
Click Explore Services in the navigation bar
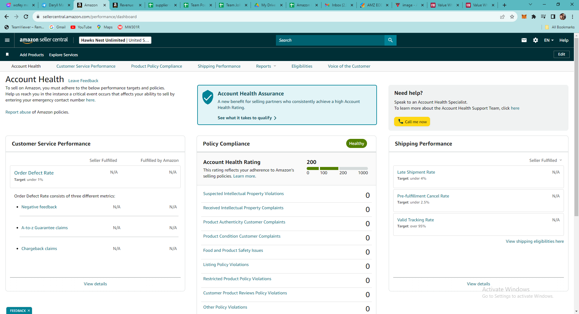pyautogui.click(x=64, y=55)
